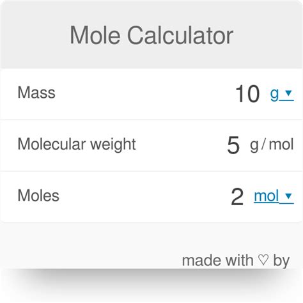The image size is (303, 303).
Task: Expand the moles unit dropdown arrow
Action: (288, 196)
